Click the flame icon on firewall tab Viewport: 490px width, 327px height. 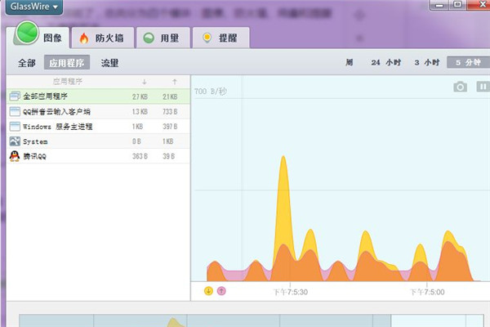(84, 38)
